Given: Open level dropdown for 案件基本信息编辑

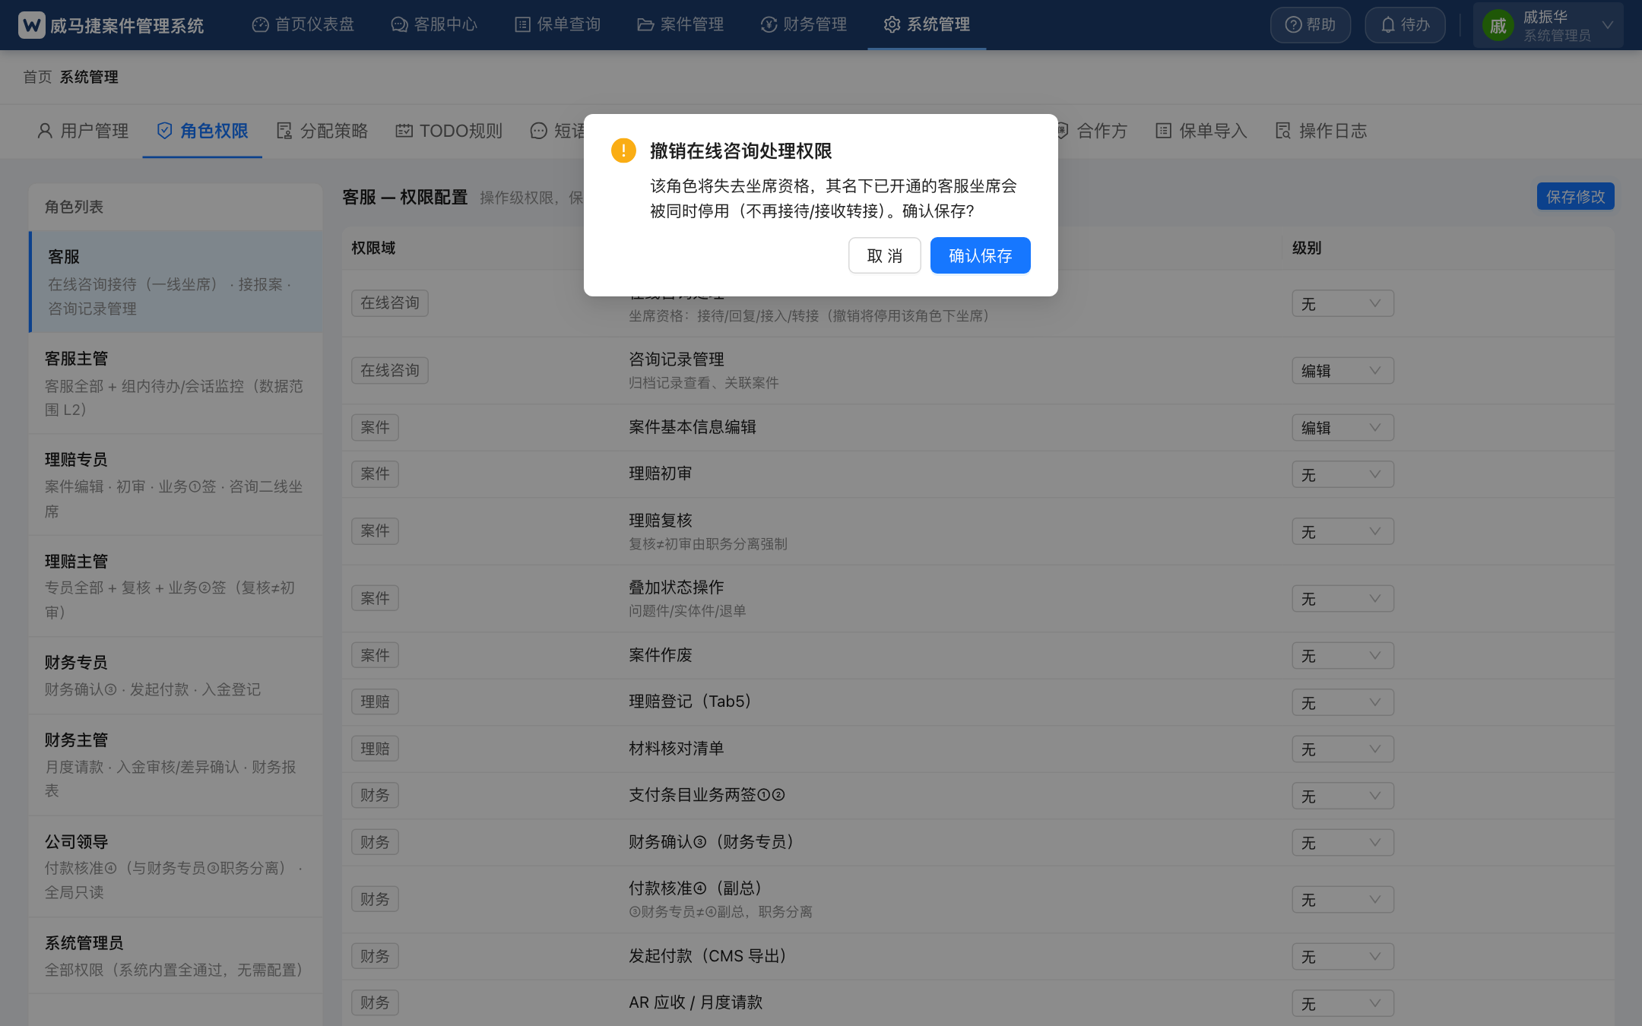Looking at the screenshot, I should (1342, 428).
